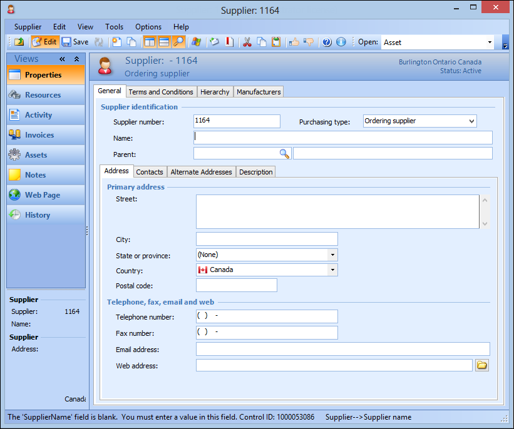Click the thumbs down icon
The height and width of the screenshot is (429, 514).
(308, 42)
